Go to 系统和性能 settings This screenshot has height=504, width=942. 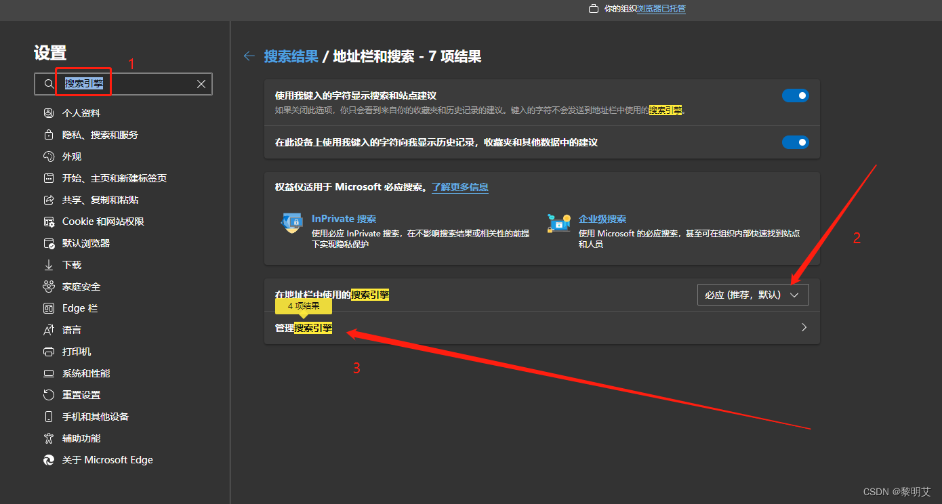[86, 373]
